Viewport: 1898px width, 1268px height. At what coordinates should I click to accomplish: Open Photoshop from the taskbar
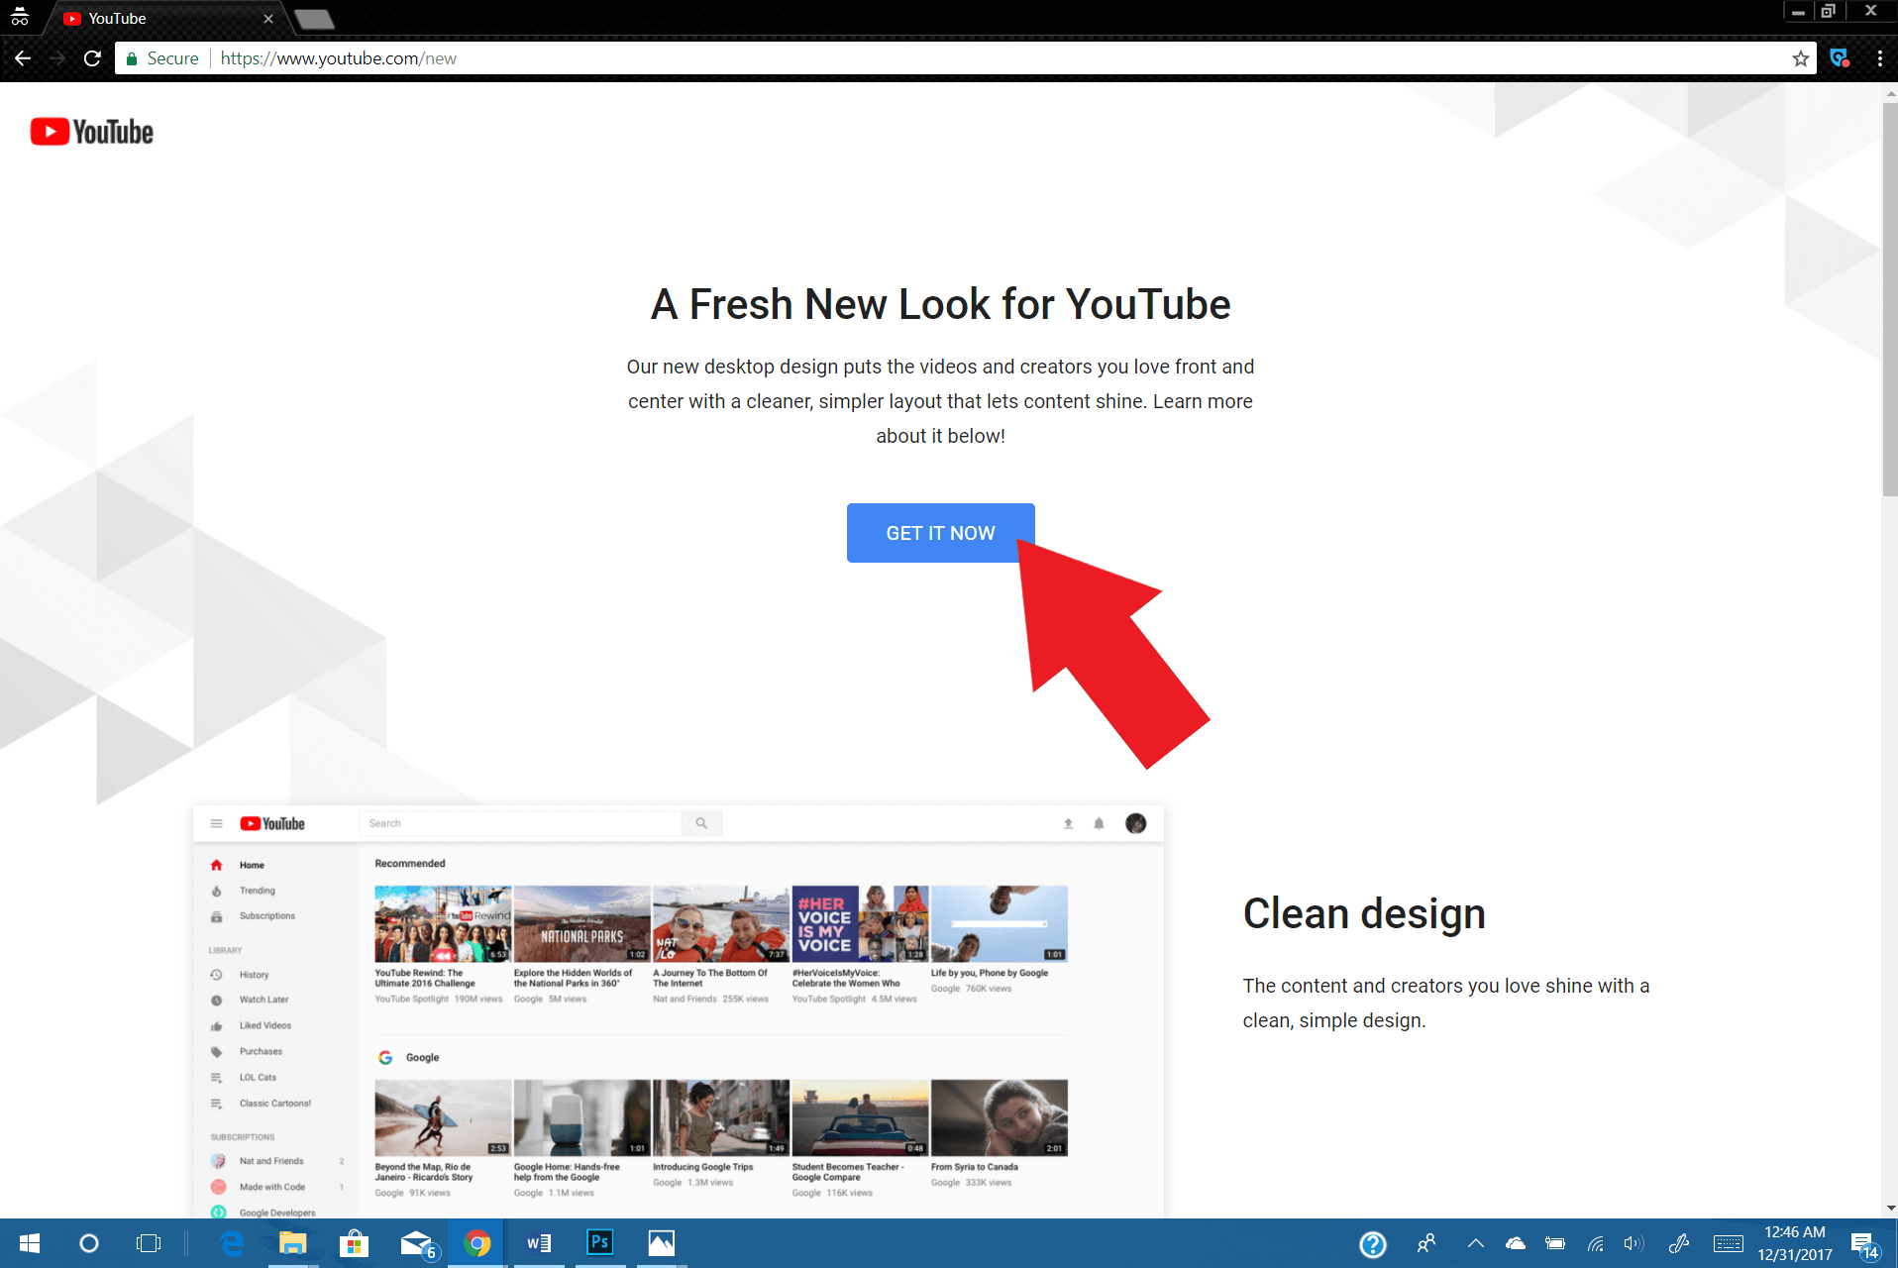pyautogui.click(x=599, y=1242)
